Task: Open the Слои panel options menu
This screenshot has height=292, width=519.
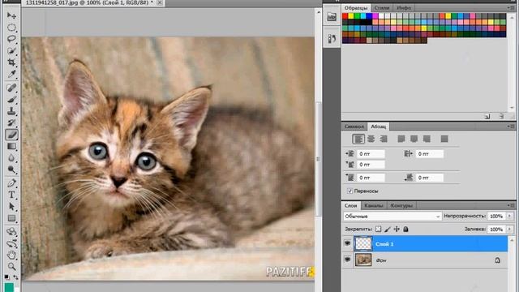Action: coord(510,205)
